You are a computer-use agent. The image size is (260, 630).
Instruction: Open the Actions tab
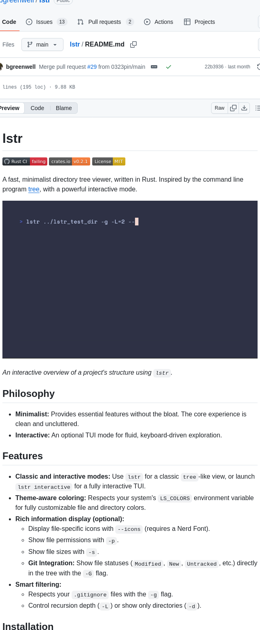click(159, 22)
